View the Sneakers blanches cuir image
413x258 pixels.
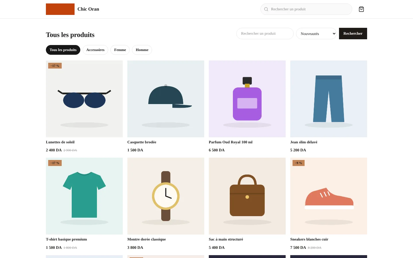click(329, 196)
